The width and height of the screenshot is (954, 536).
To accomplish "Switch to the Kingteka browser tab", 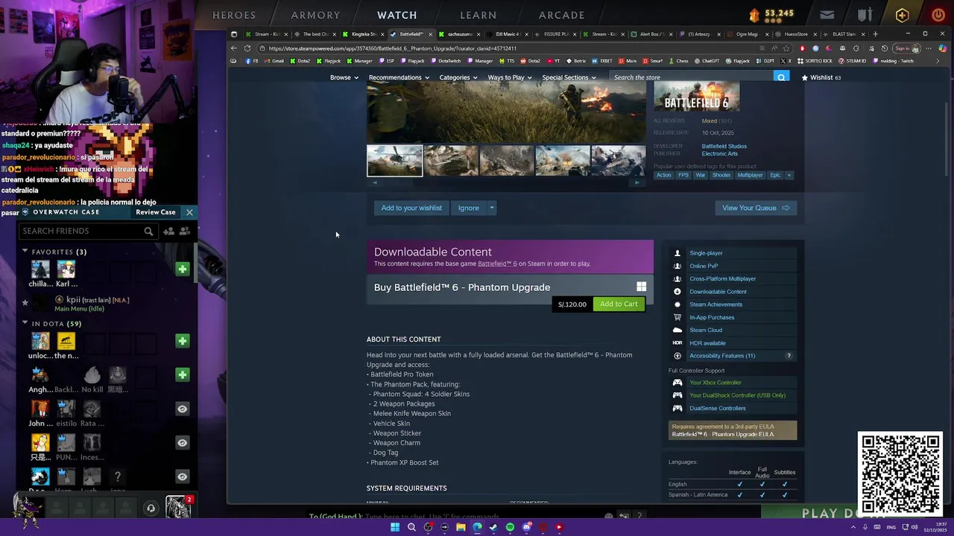I will (364, 34).
